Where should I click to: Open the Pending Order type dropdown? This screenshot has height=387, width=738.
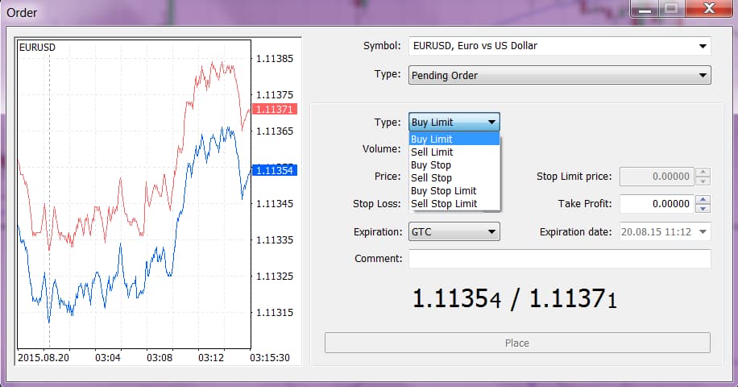[560, 75]
